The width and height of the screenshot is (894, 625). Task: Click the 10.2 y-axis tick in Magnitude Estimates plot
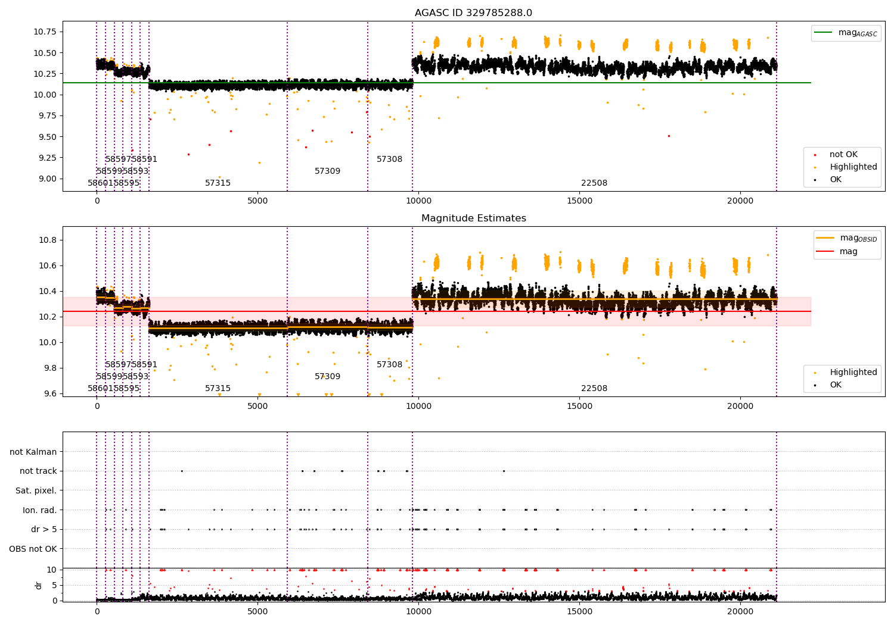(x=47, y=317)
